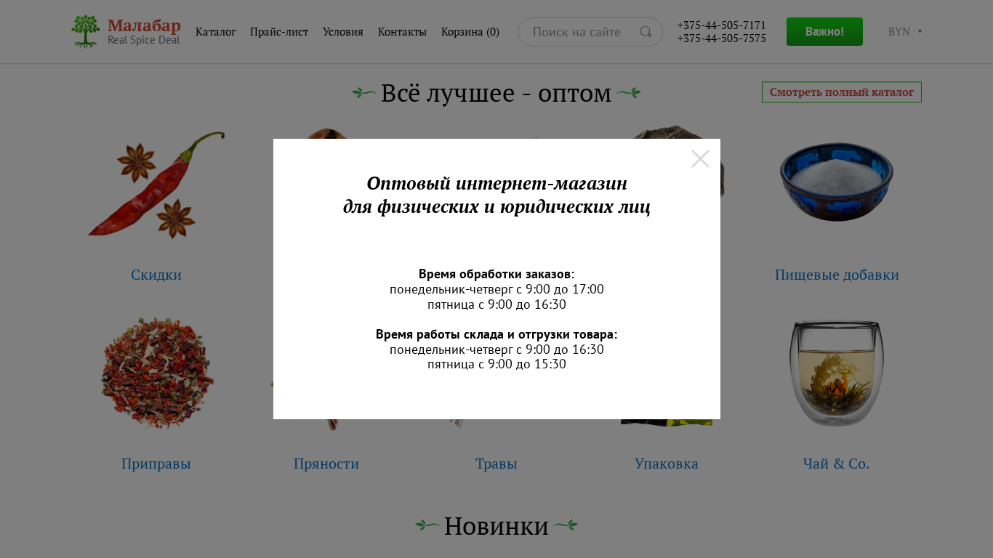
Task: Click Смотреть полный каталог button
Action: coord(842,92)
